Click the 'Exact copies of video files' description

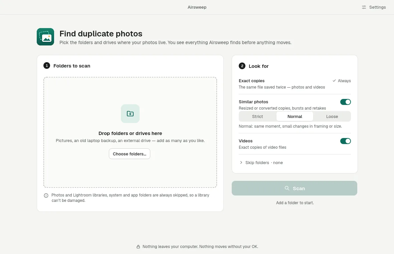click(x=262, y=147)
